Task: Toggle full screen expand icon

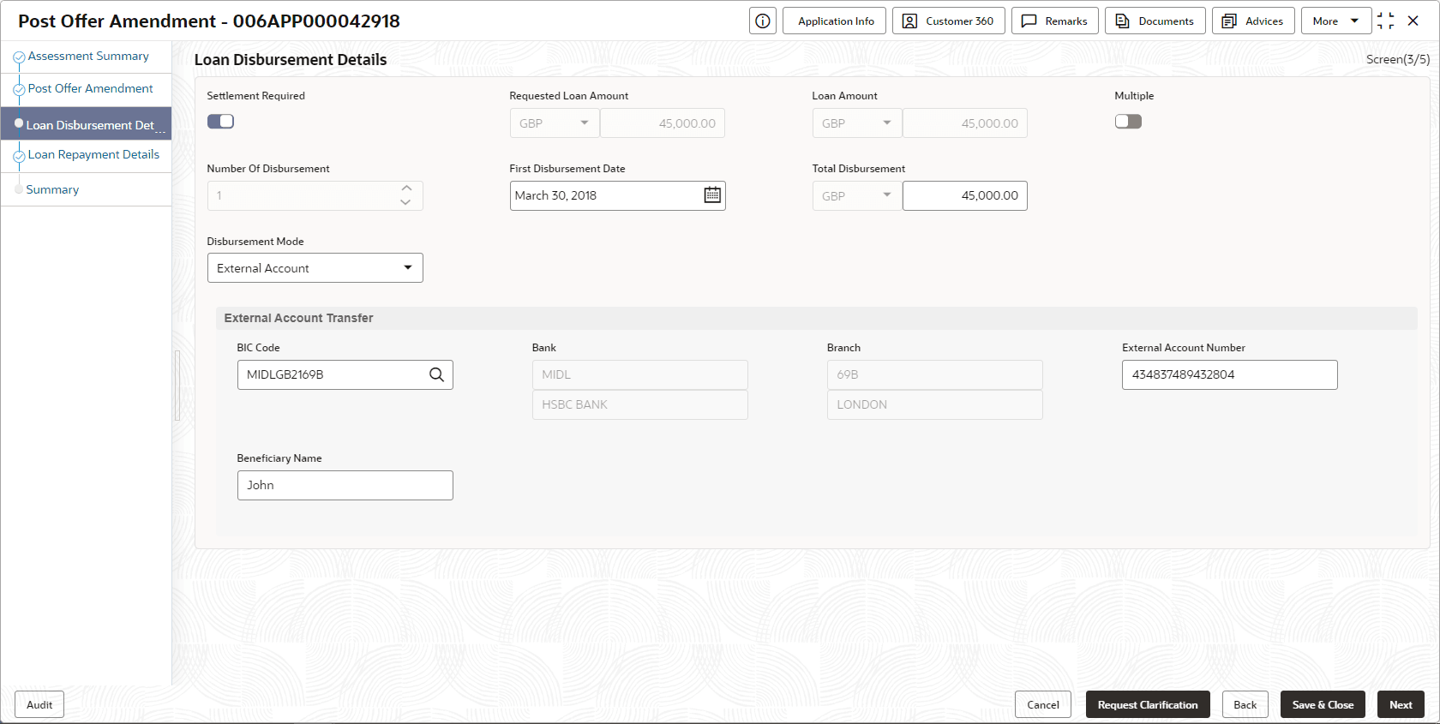Action: (1385, 21)
